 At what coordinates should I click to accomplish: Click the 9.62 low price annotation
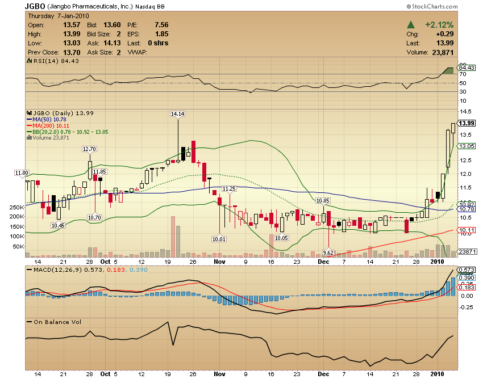coord(328,252)
